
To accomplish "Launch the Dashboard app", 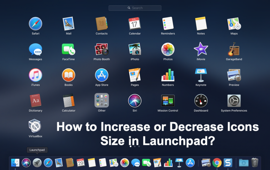I will coord(201,101).
